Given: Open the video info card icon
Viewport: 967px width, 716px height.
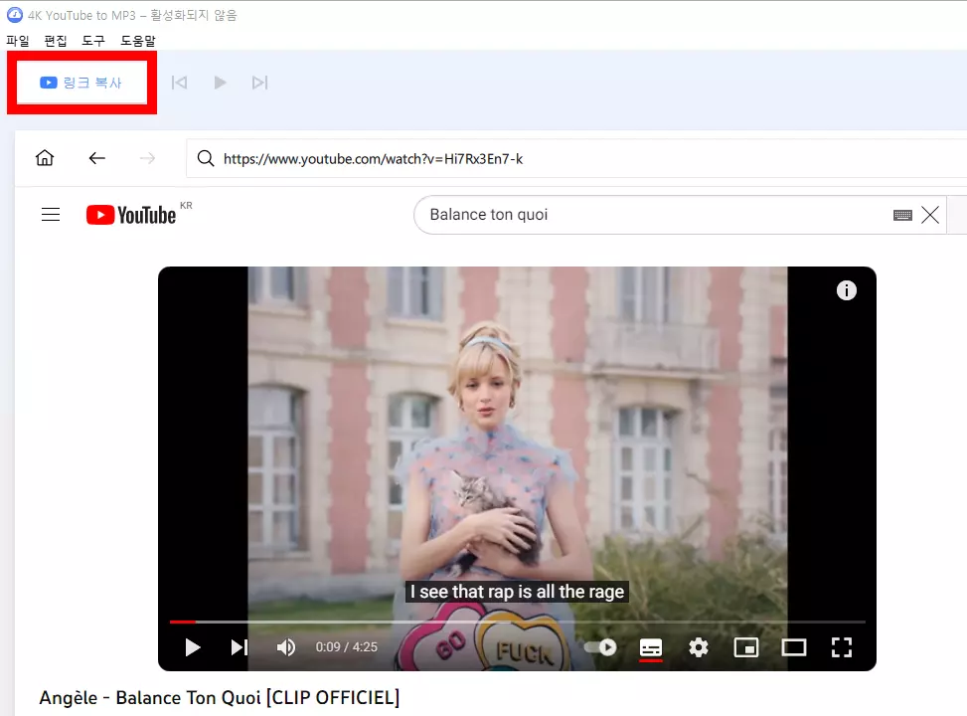Looking at the screenshot, I should tap(846, 290).
